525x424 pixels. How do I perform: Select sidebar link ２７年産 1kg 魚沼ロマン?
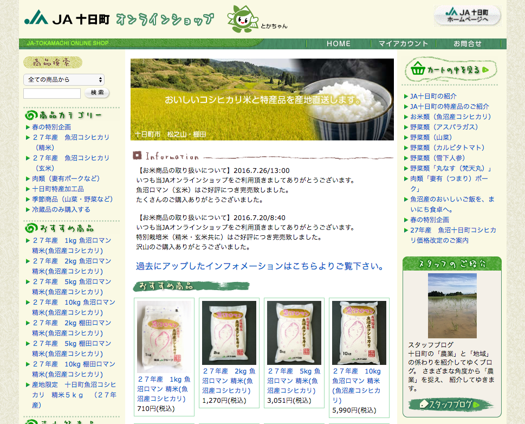click(x=72, y=246)
